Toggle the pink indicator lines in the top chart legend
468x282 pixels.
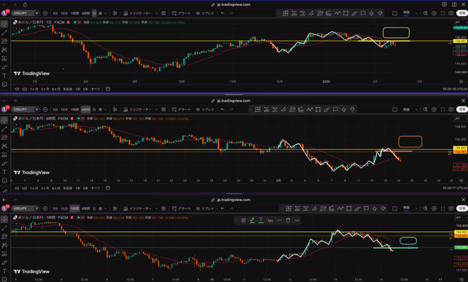coord(79,22)
